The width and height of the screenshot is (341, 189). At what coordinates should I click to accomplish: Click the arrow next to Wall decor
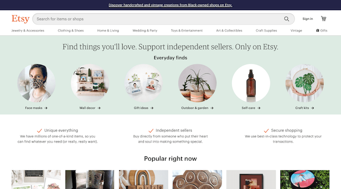tap(99, 108)
